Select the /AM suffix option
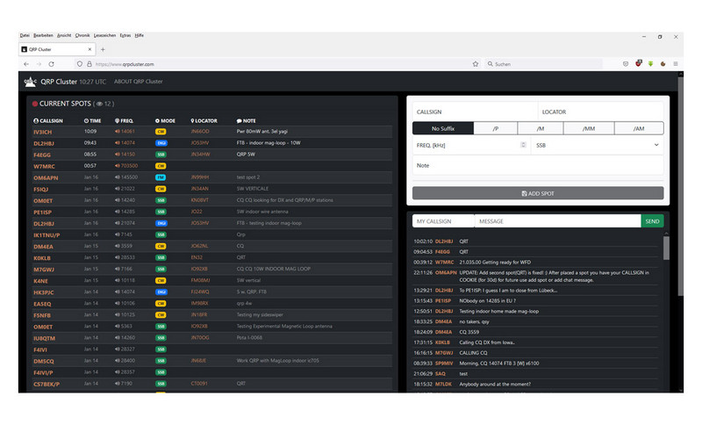 (x=639, y=128)
